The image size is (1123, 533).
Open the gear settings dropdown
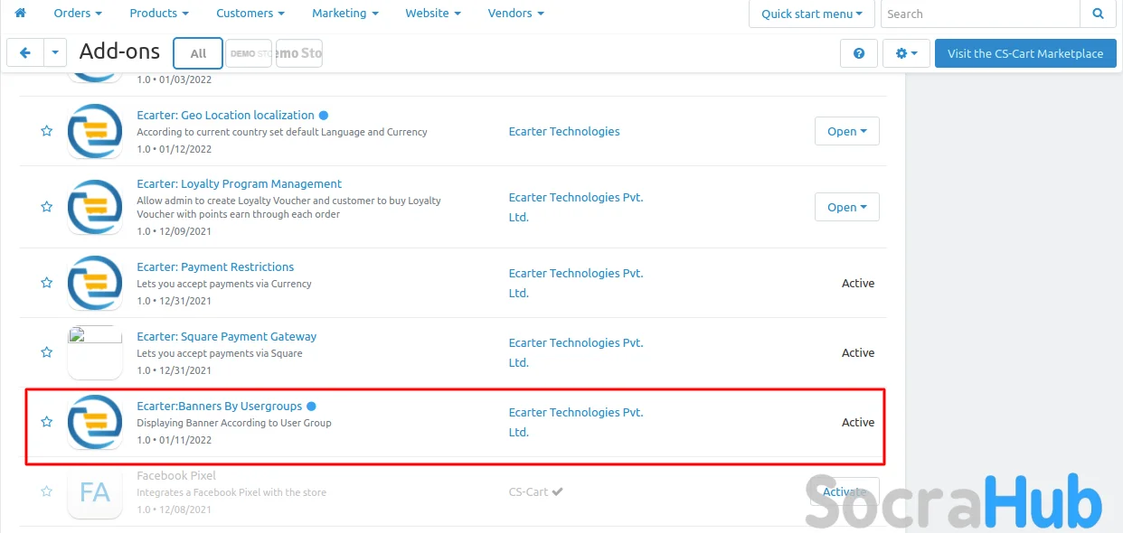(x=906, y=53)
